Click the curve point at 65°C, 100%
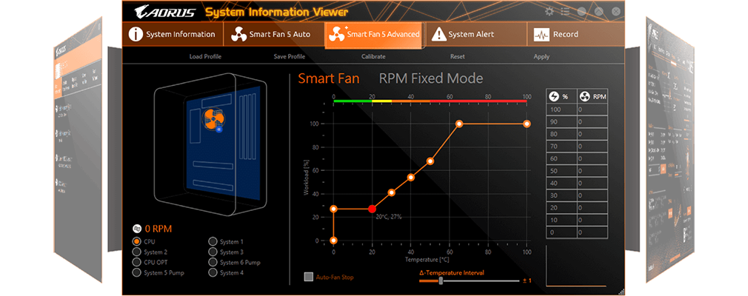 click(x=459, y=124)
